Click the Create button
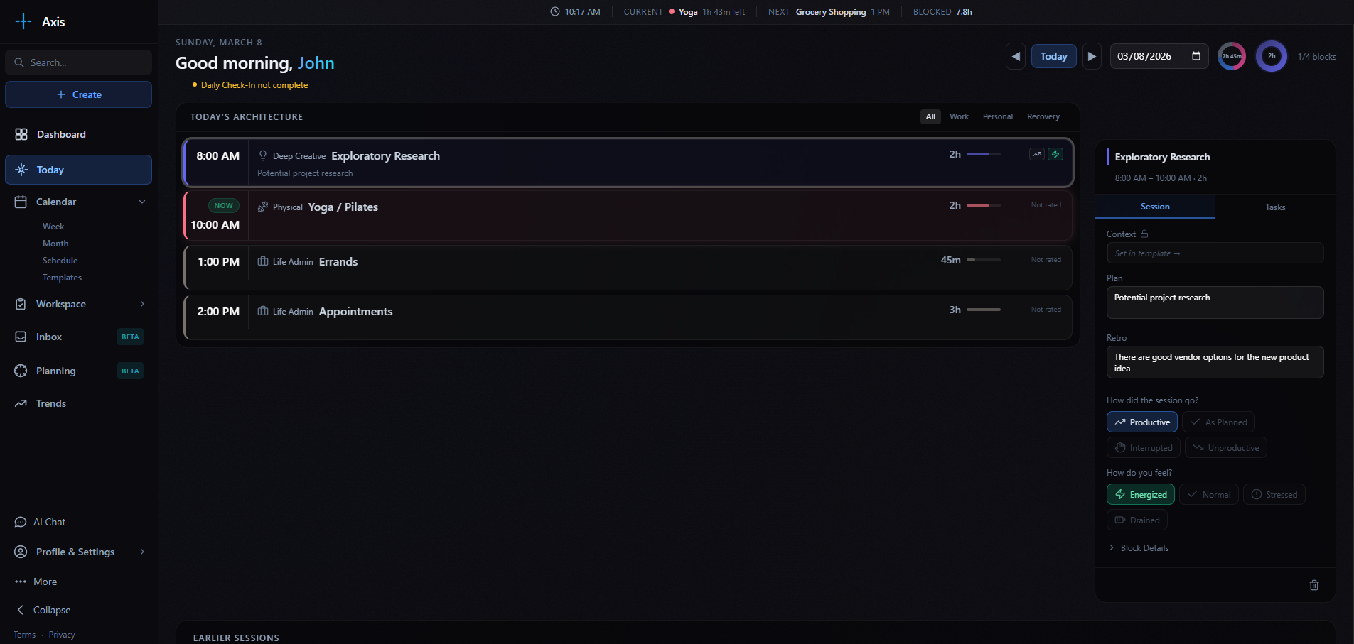This screenshot has height=644, width=1354. coord(78,94)
